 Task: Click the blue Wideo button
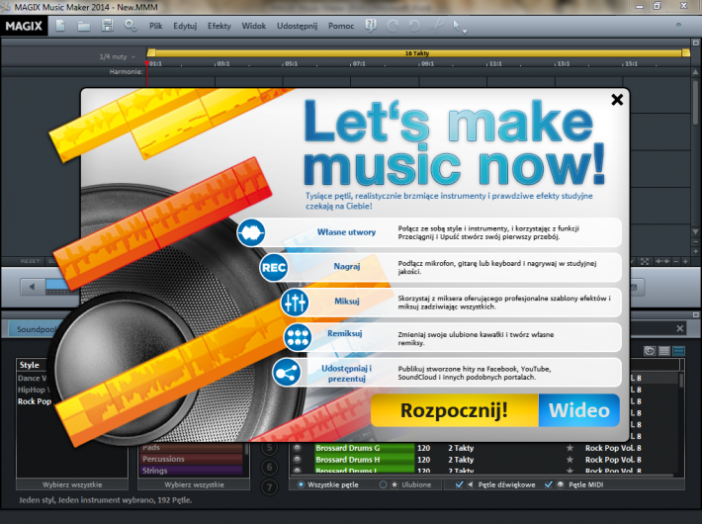tap(579, 410)
